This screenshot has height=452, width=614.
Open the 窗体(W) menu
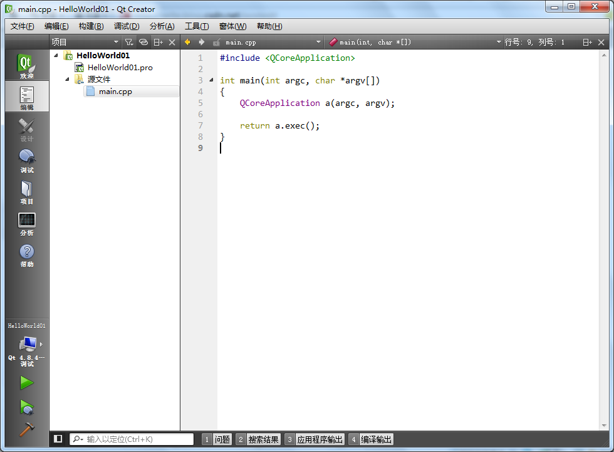tap(232, 26)
